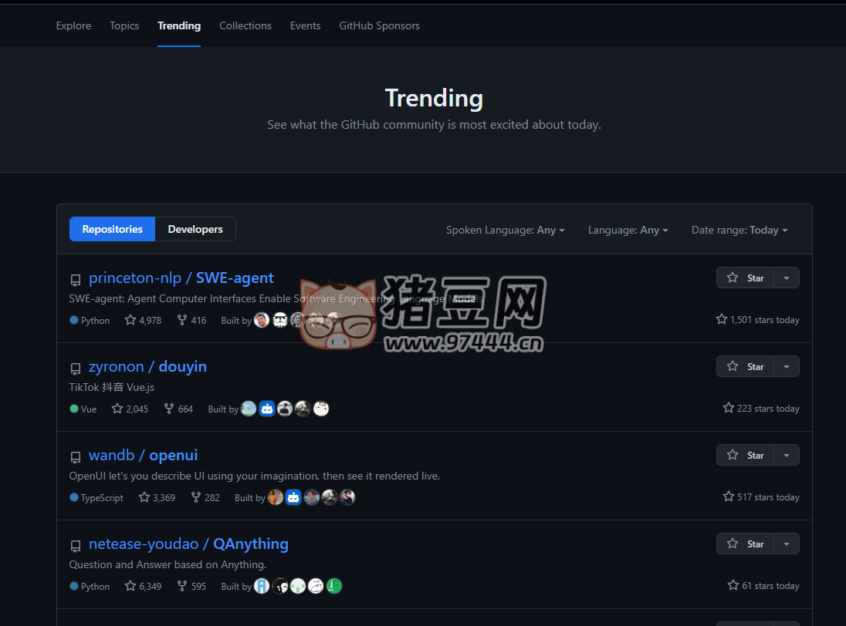
Task: Open the zyronon/douyin repository link
Action: pyautogui.click(x=147, y=366)
